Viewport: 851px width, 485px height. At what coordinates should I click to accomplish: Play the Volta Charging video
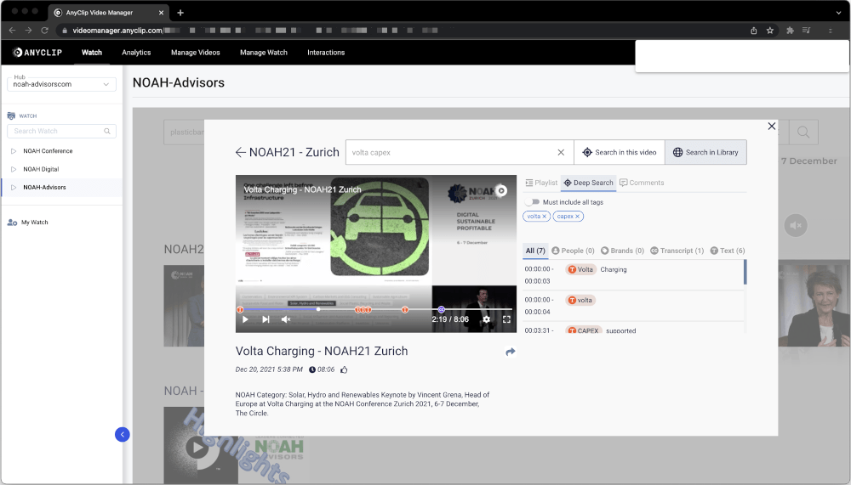245,319
